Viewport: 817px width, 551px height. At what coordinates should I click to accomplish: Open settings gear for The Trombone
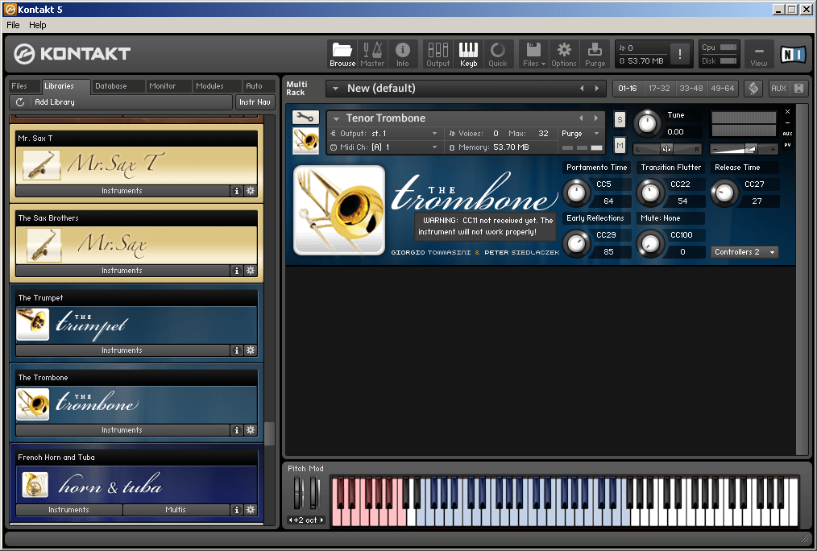[x=251, y=429]
